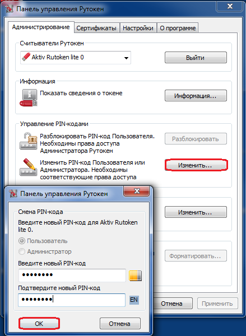Click the Rutoken app icon in main title bar
Viewport: 246px width, 336px height.
point(10,9)
